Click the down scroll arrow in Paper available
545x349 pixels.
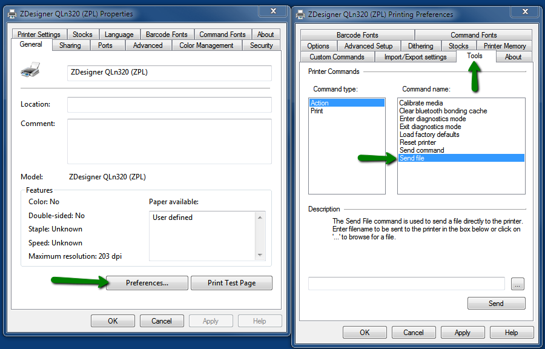point(260,256)
